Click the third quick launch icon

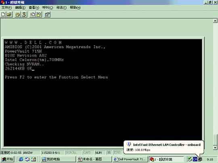34,159
